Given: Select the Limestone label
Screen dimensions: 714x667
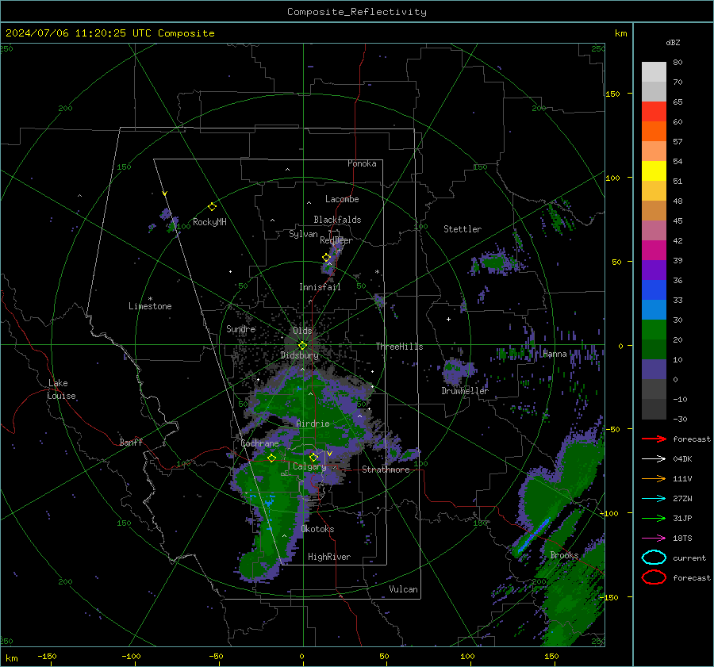Looking at the screenshot, I should click(x=150, y=306).
